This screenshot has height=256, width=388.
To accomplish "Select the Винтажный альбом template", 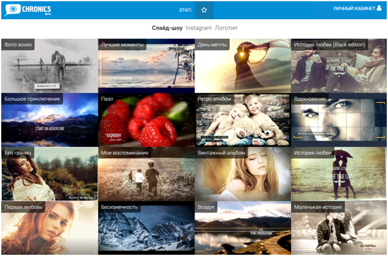I will click(x=243, y=174).
